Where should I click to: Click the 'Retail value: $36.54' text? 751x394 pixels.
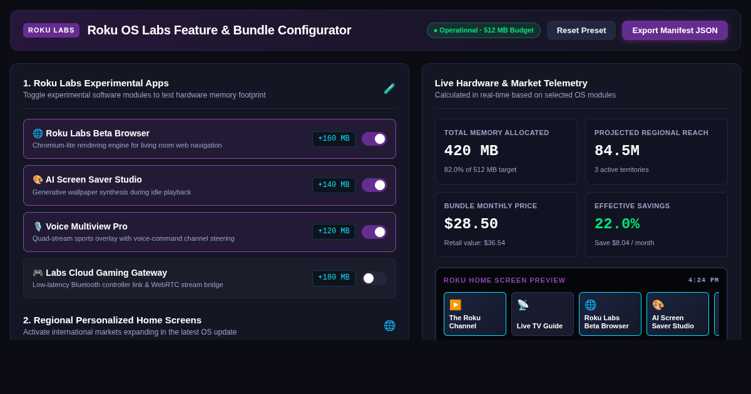pyautogui.click(x=474, y=243)
